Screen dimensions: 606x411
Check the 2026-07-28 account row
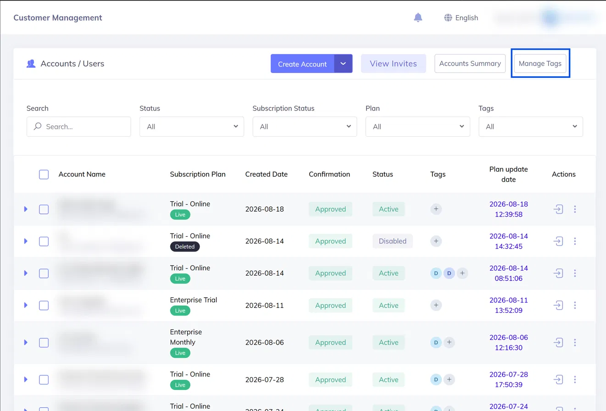(x=44, y=379)
